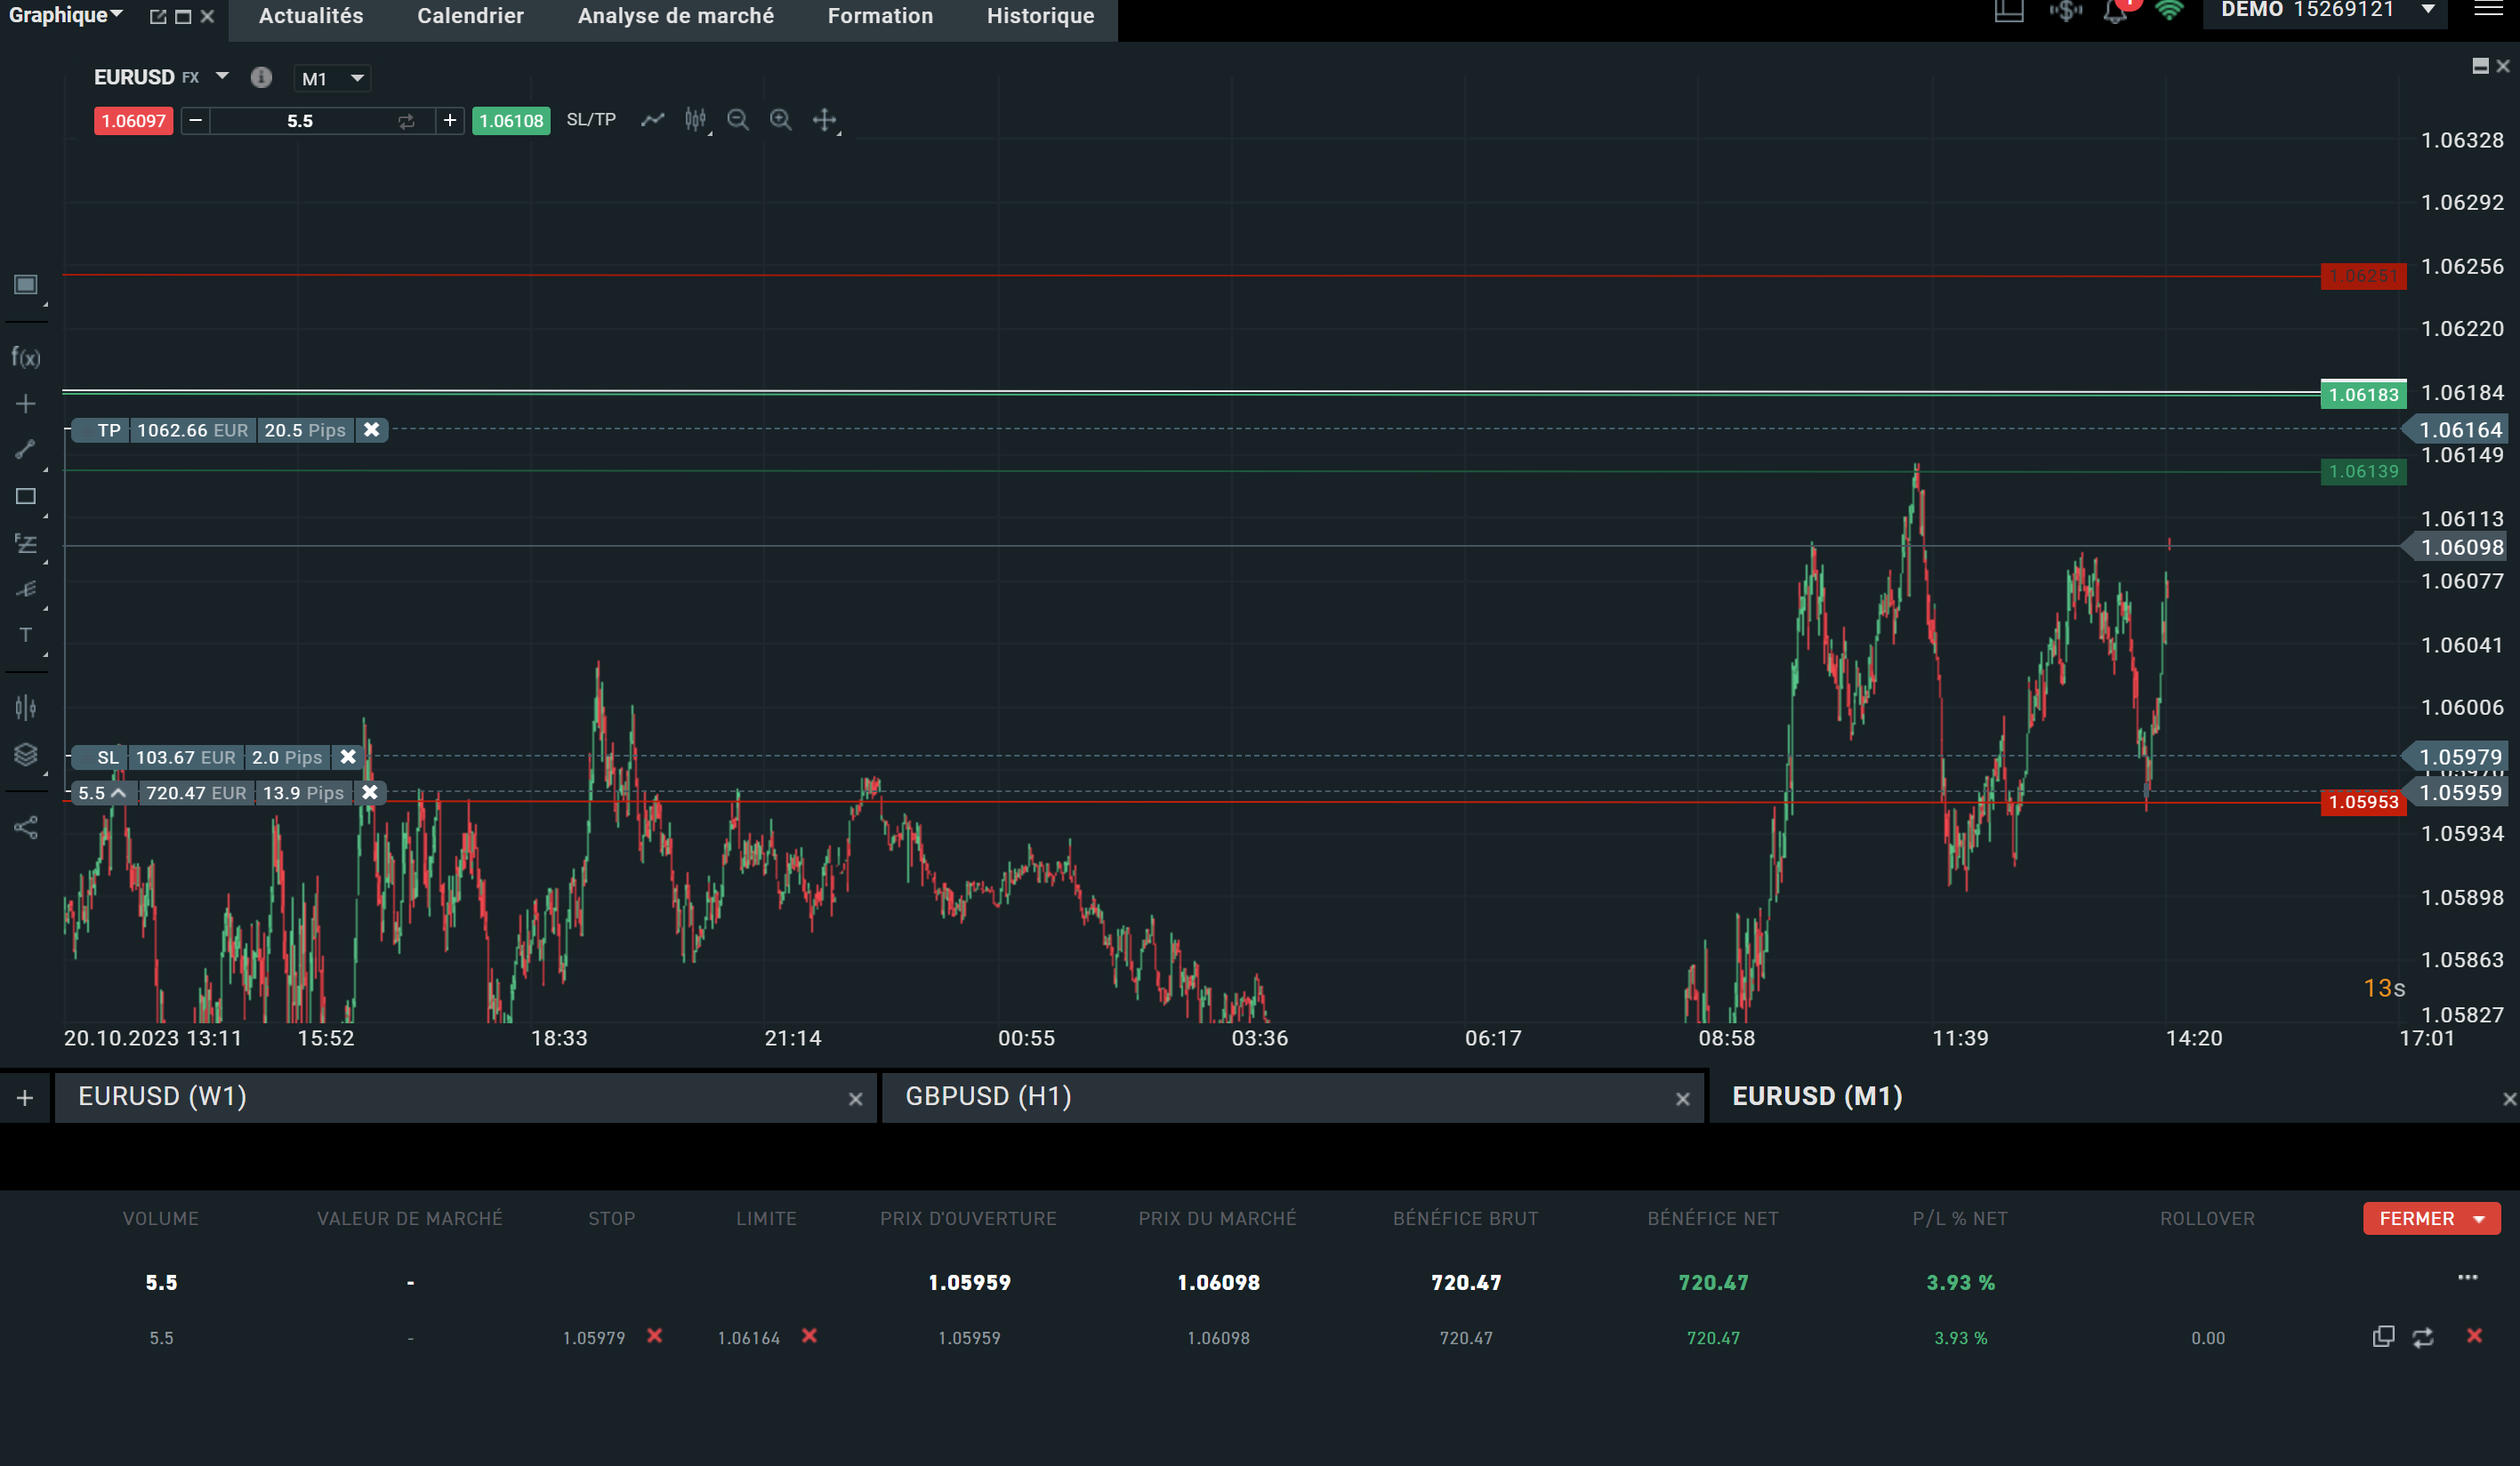
Task: Switch to the GBPUSD (H1) tab
Action: click(x=988, y=1096)
